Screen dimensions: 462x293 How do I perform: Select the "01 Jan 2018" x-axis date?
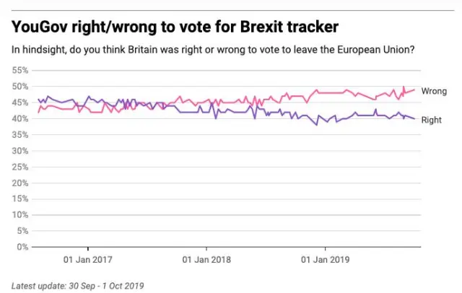point(206,260)
